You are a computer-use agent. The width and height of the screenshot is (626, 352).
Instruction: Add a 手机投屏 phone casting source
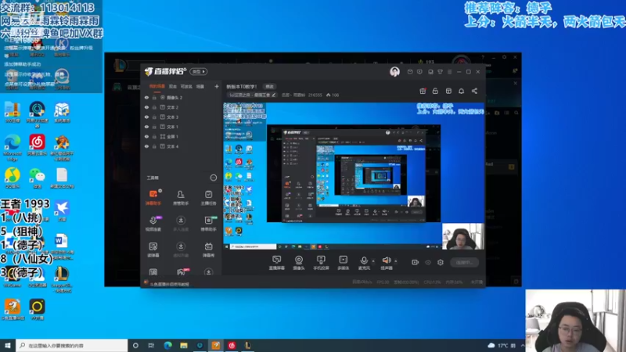click(321, 263)
